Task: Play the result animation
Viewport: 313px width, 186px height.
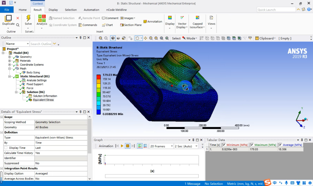Action: point(122,146)
